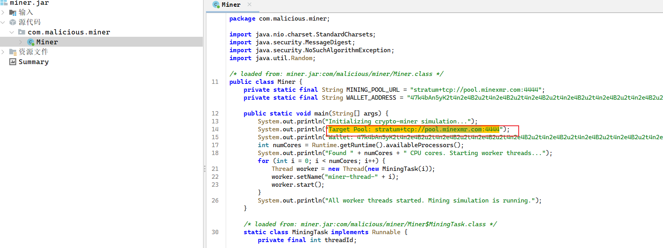Select the miner.jar root label

[x=29, y=3]
